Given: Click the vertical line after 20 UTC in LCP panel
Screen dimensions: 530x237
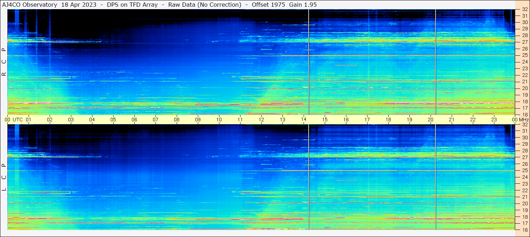Looking at the screenshot, I should point(435,176).
